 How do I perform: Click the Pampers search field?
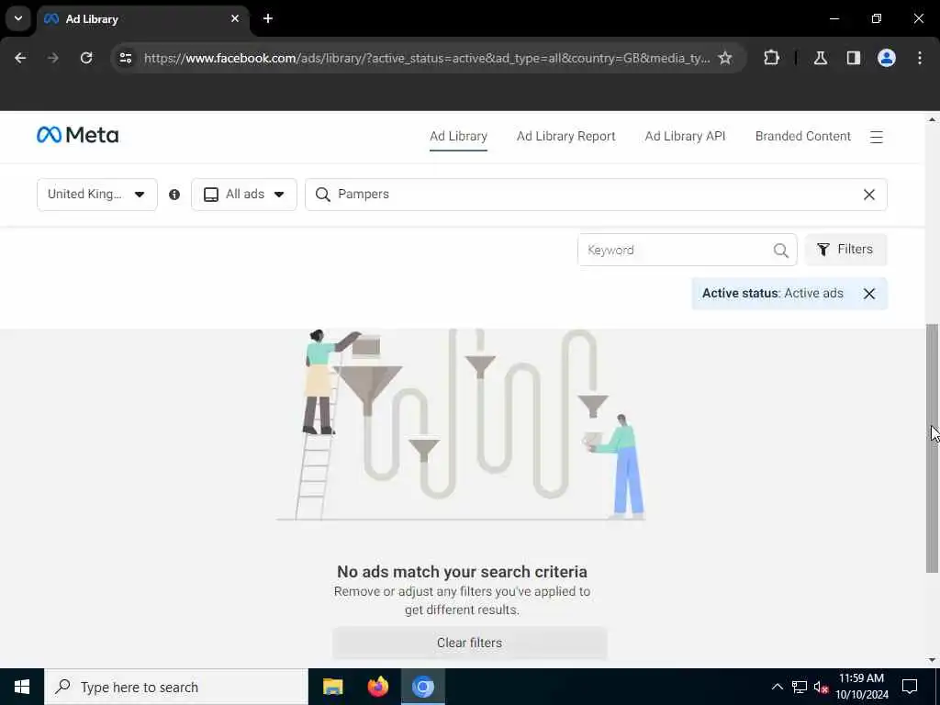(x=596, y=195)
